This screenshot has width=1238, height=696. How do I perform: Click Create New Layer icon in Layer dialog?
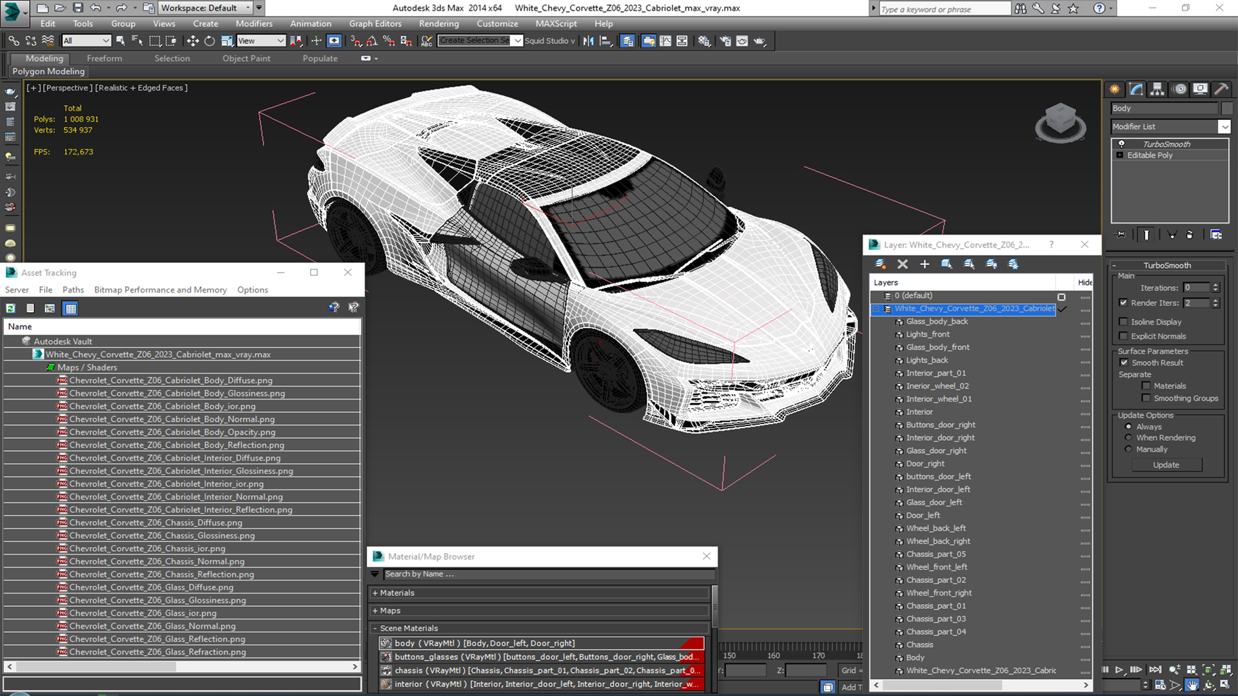pos(880,264)
